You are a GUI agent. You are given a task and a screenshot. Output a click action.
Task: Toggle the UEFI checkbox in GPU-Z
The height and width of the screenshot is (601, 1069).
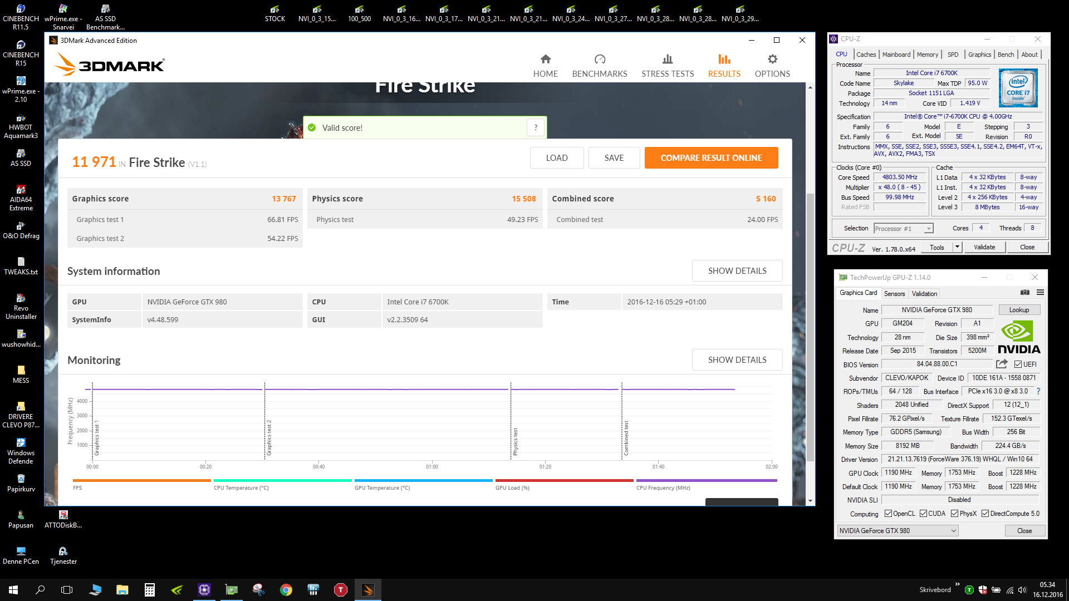click(1018, 364)
